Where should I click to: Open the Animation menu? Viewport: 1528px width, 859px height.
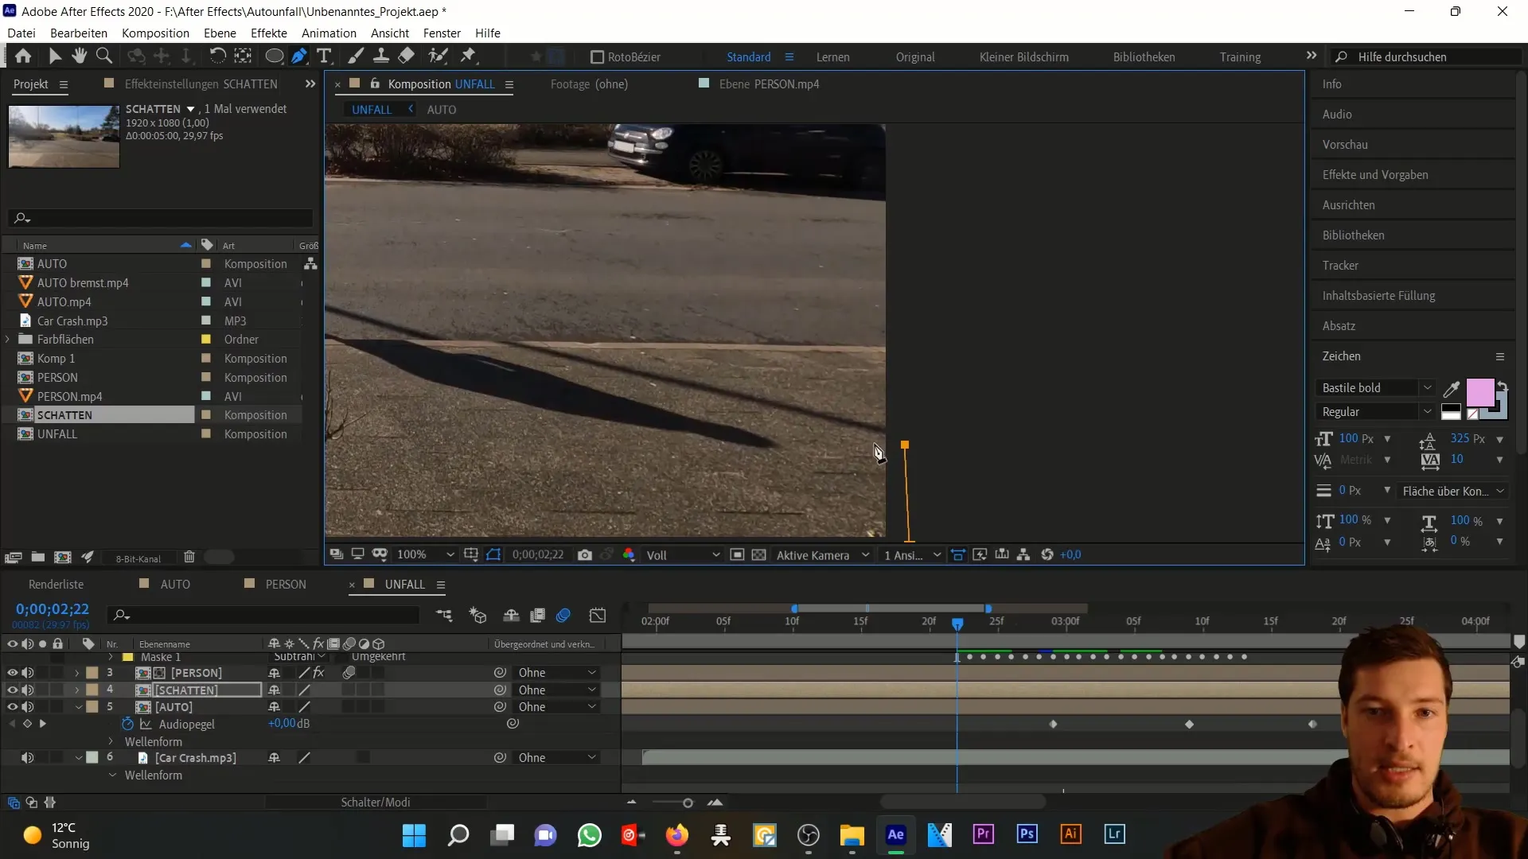click(329, 33)
